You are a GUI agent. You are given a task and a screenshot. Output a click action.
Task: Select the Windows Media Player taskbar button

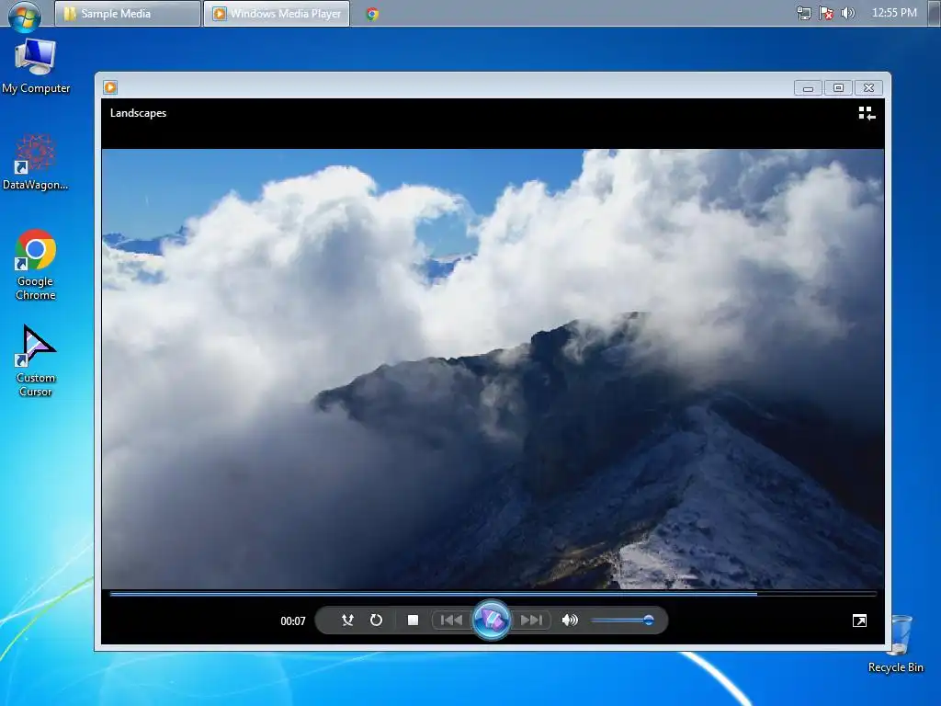pos(277,13)
